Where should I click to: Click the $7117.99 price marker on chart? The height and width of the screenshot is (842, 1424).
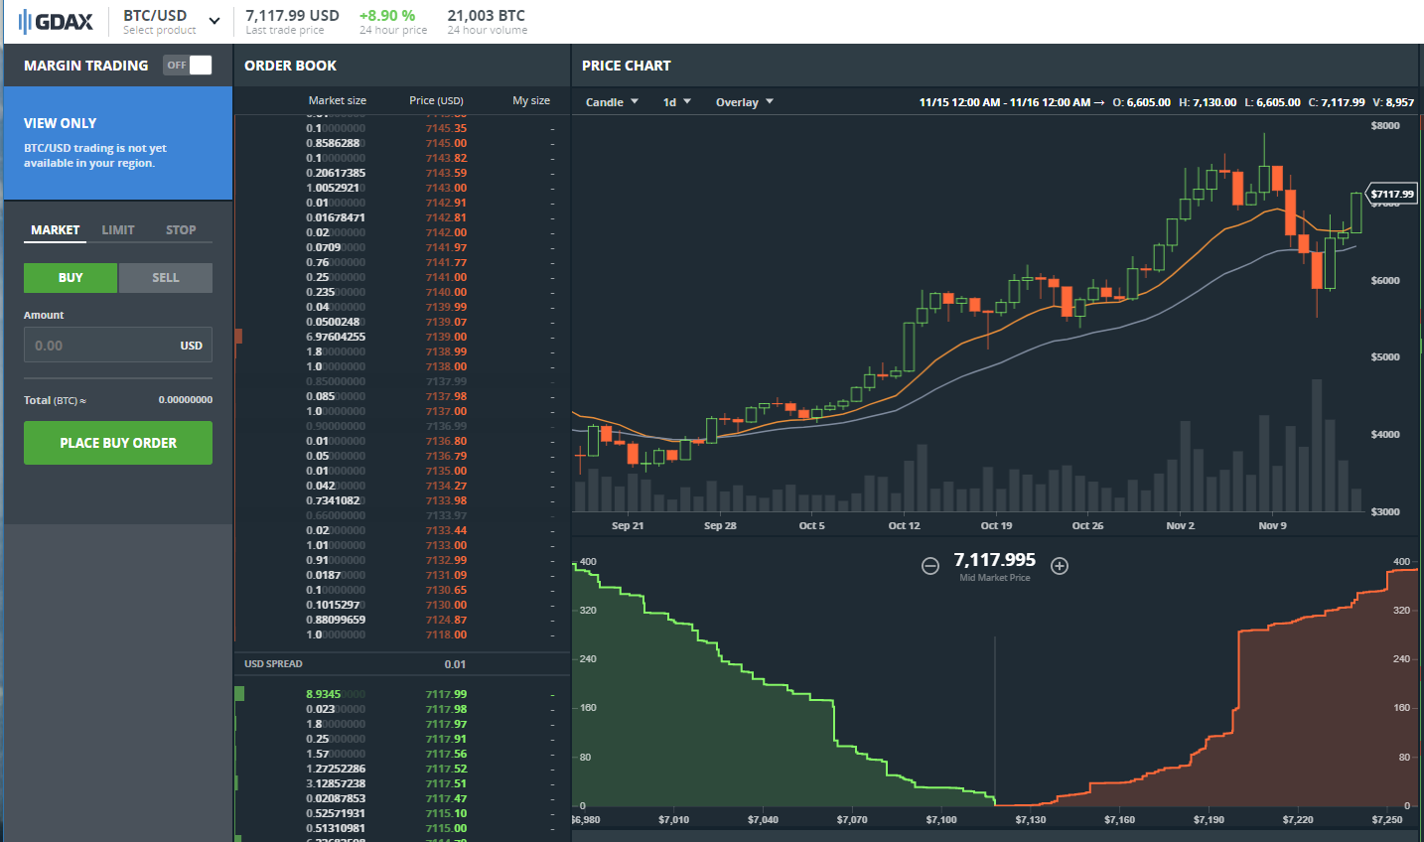pos(1391,194)
